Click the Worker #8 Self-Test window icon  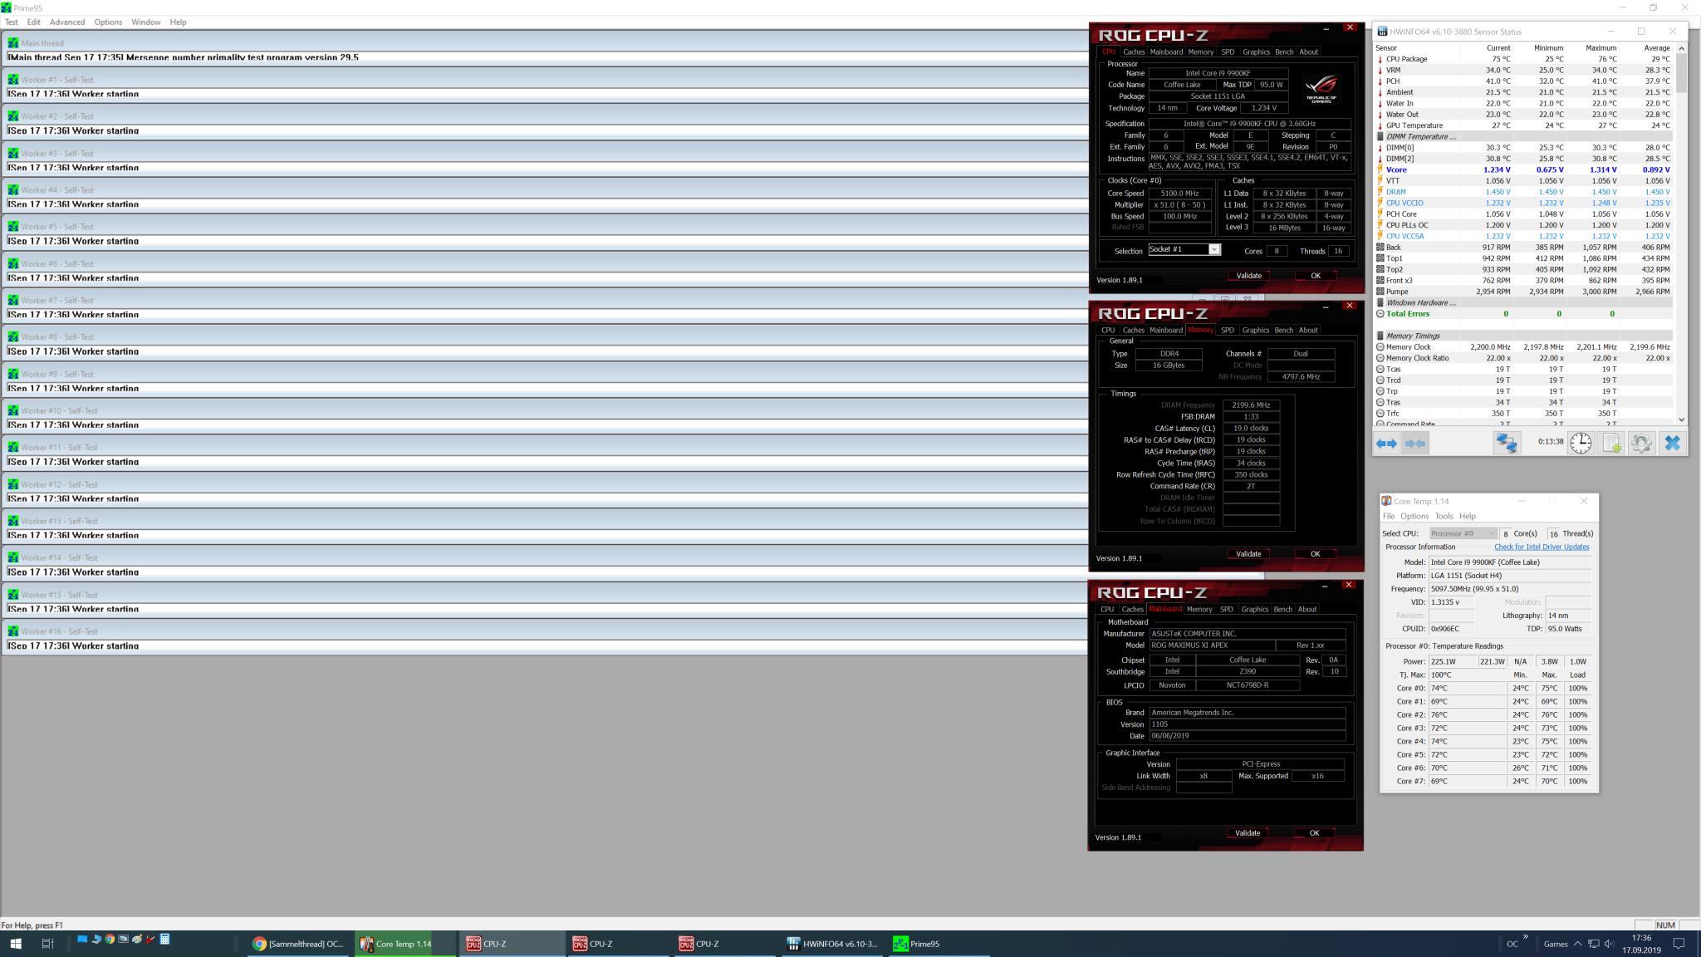12,336
